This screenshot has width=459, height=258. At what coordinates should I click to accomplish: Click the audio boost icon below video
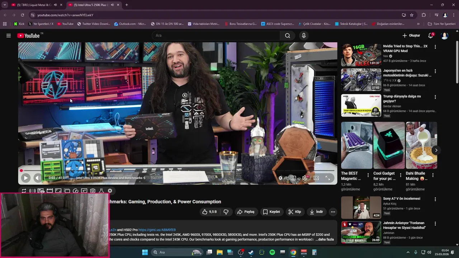point(32,191)
